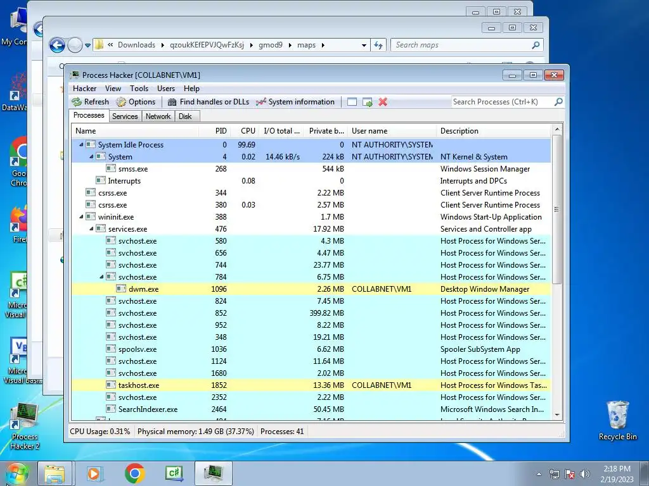
Task: Open the Help menu in Process Hacker
Action: pyautogui.click(x=191, y=89)
